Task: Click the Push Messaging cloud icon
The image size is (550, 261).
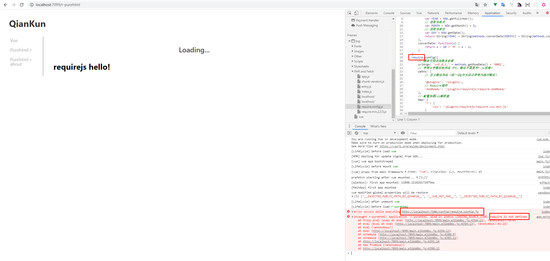Action: point(353,25)
